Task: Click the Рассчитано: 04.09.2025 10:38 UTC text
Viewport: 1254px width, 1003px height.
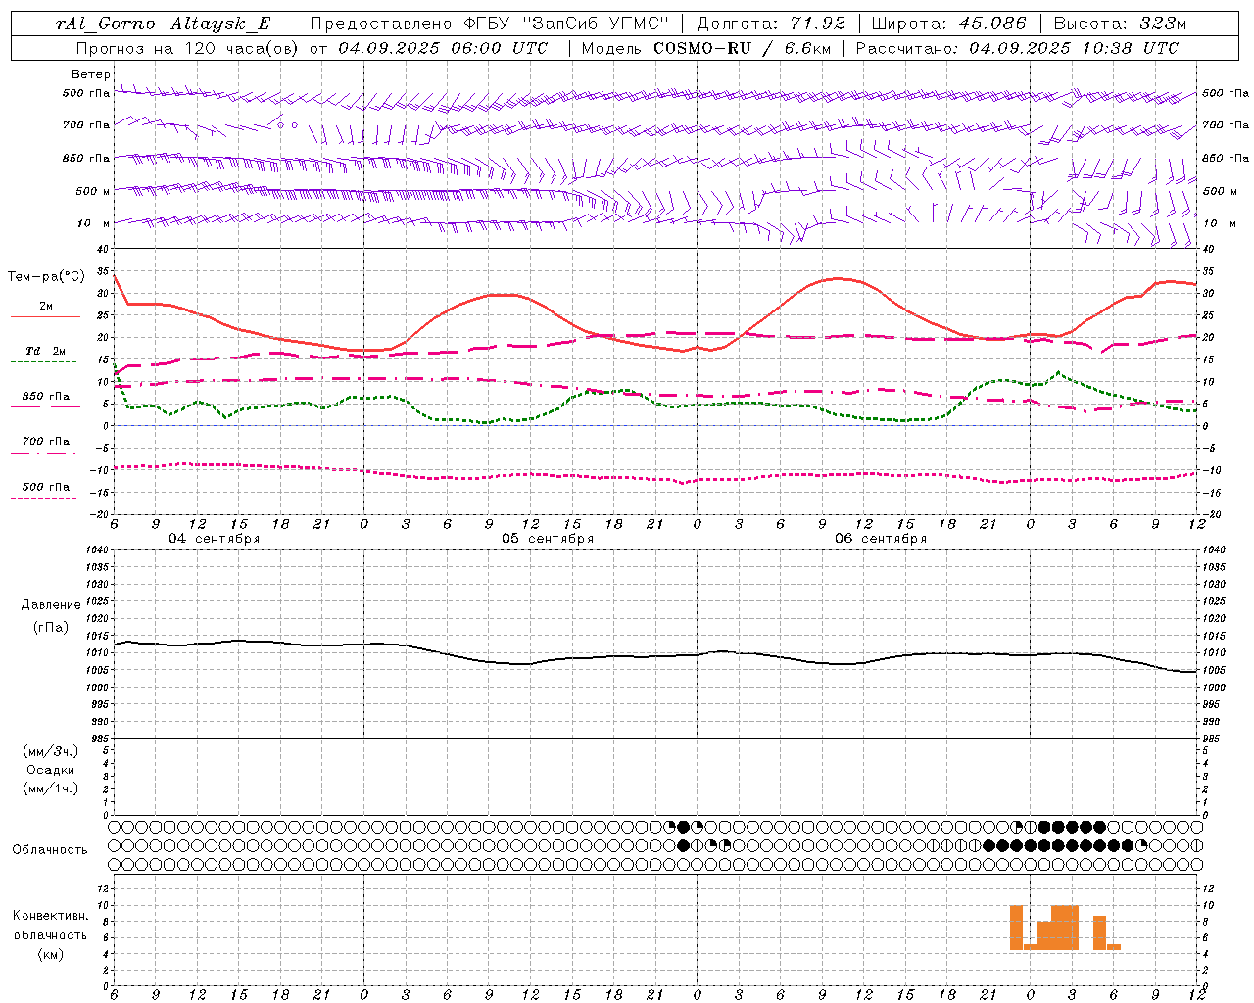Action: coord(1017,48)
